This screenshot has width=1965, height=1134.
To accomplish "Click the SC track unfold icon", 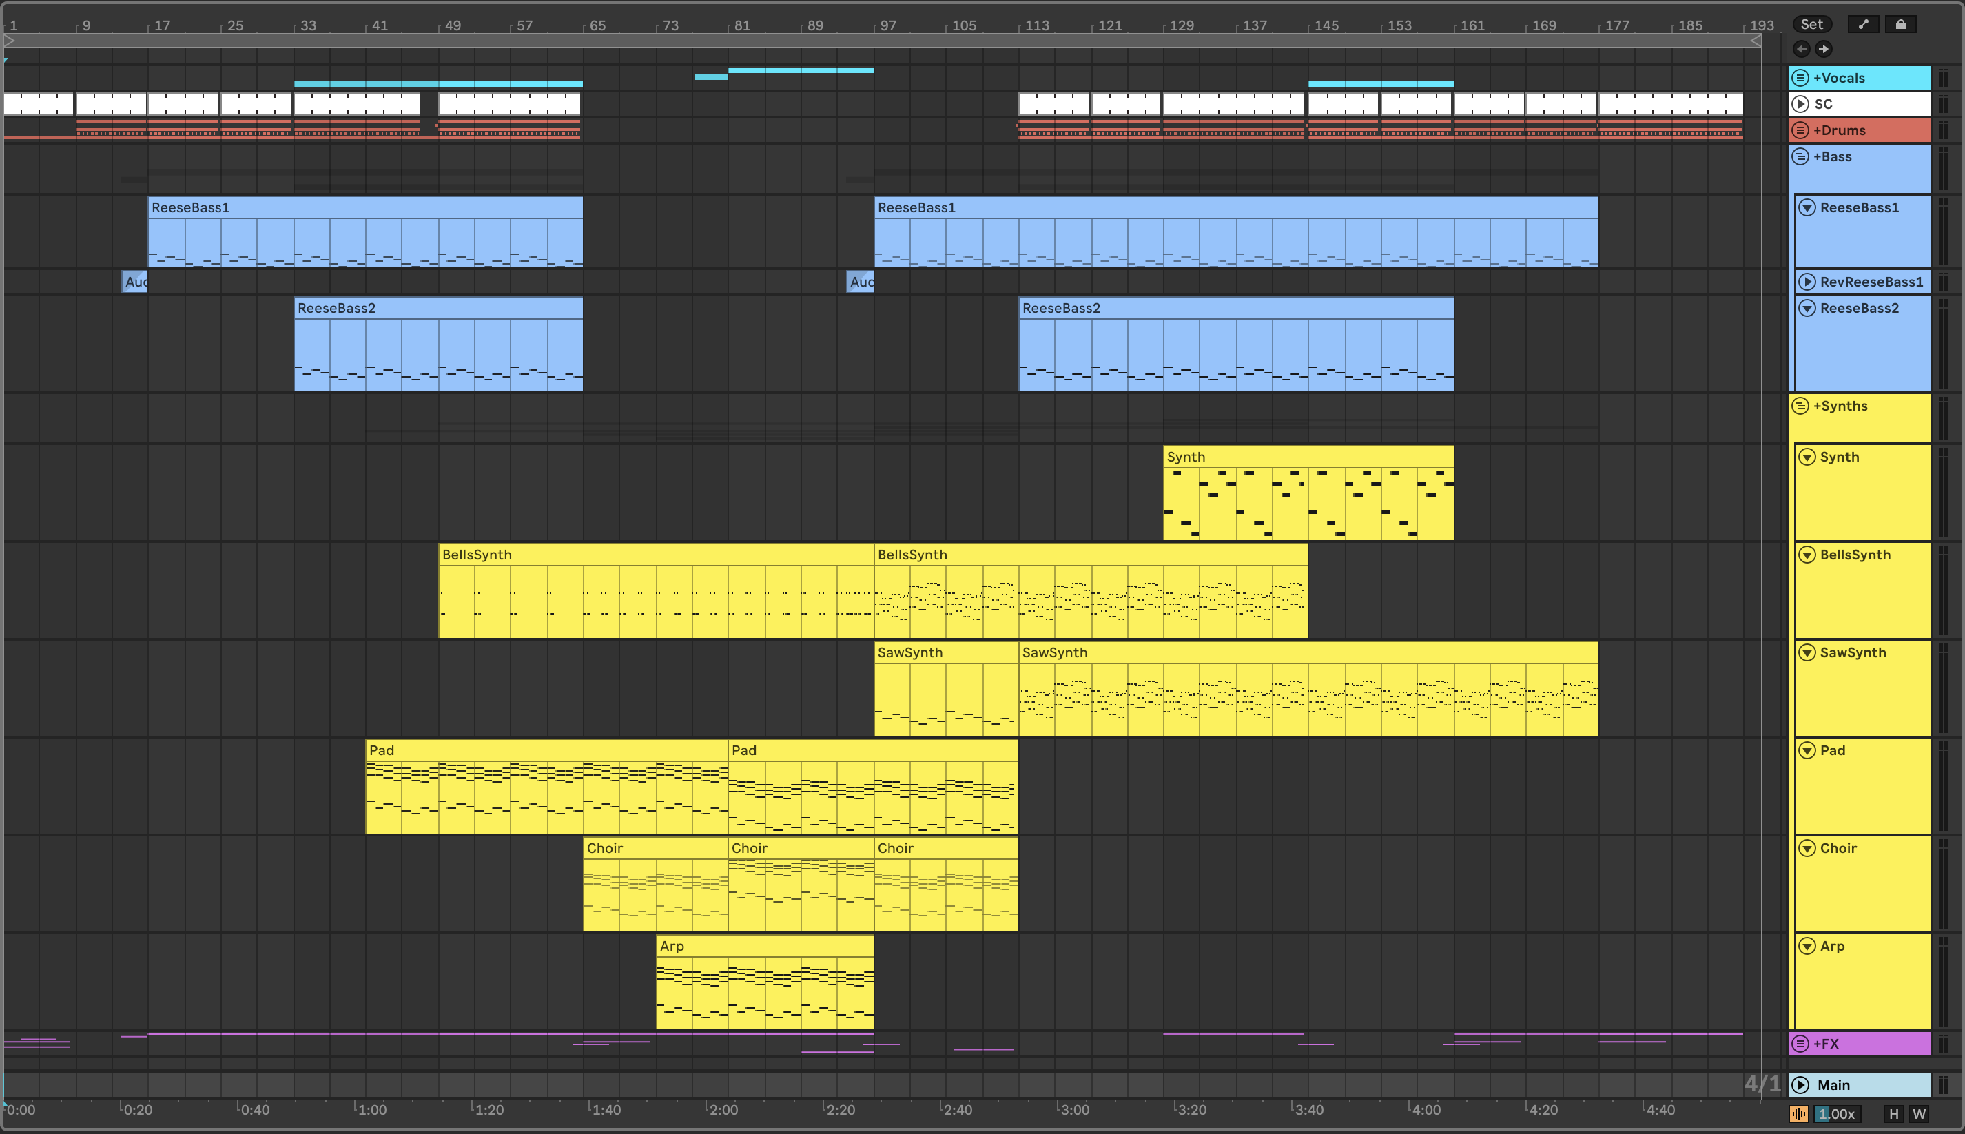I will tap(1800, 104).
